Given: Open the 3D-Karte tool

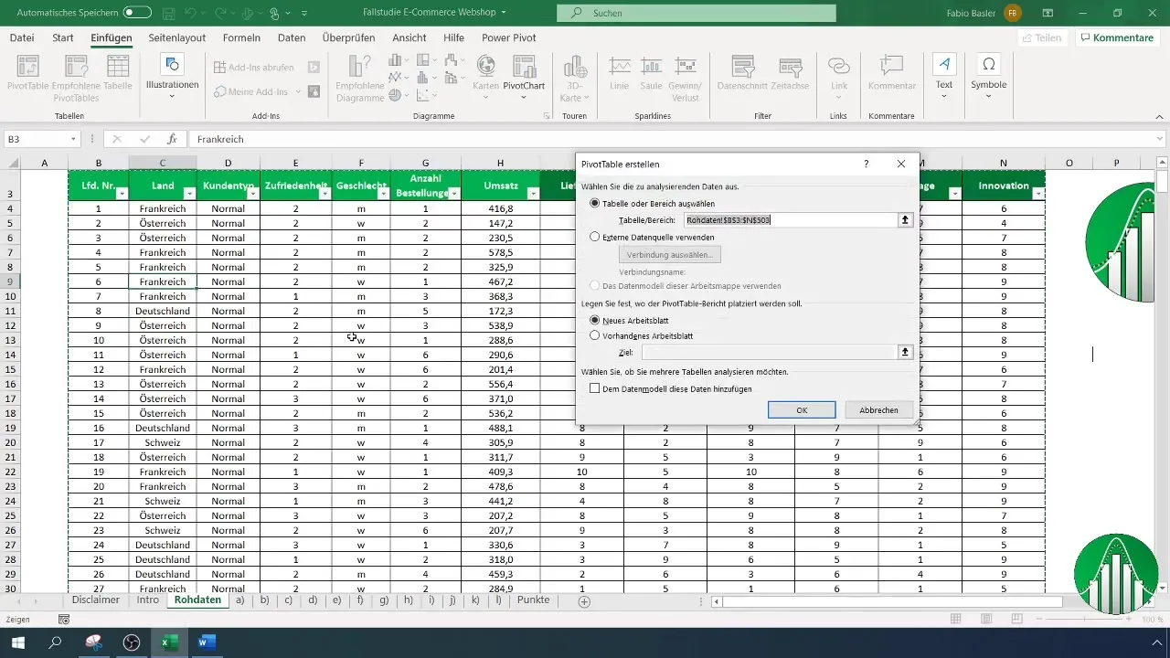Looking at the screenshot, I should (574, 79).
